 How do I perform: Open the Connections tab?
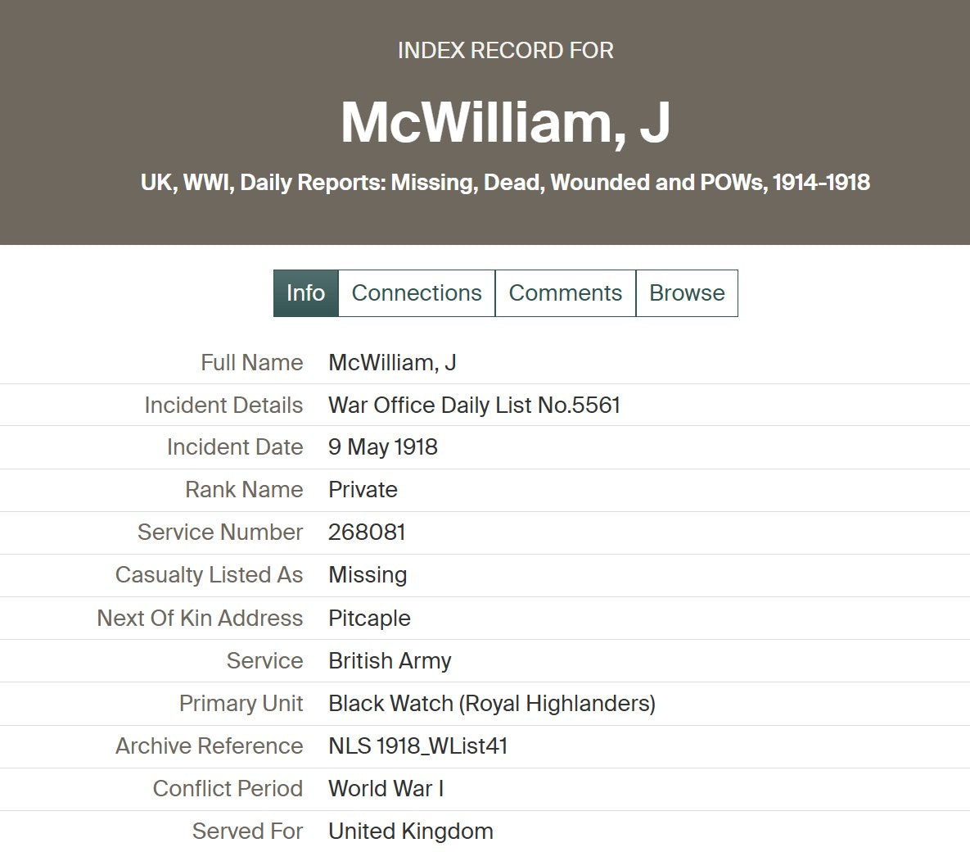coord(417,293)
